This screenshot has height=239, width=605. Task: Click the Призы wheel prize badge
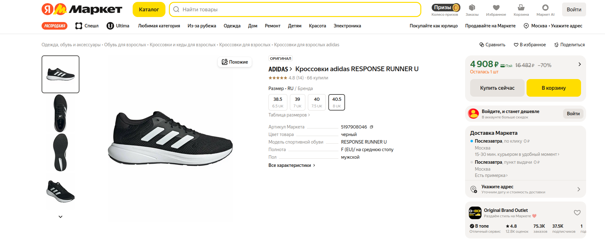(x=446, y=8)
